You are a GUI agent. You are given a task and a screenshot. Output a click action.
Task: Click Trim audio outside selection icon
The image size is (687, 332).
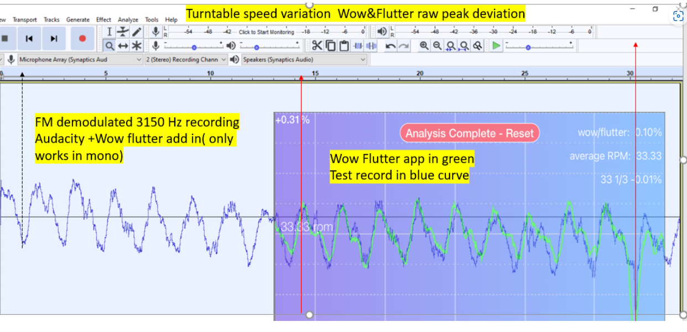click(358, 45)
